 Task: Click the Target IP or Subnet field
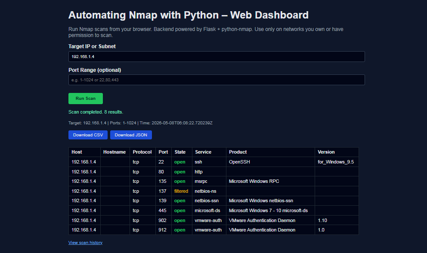[x=217, y=57]
